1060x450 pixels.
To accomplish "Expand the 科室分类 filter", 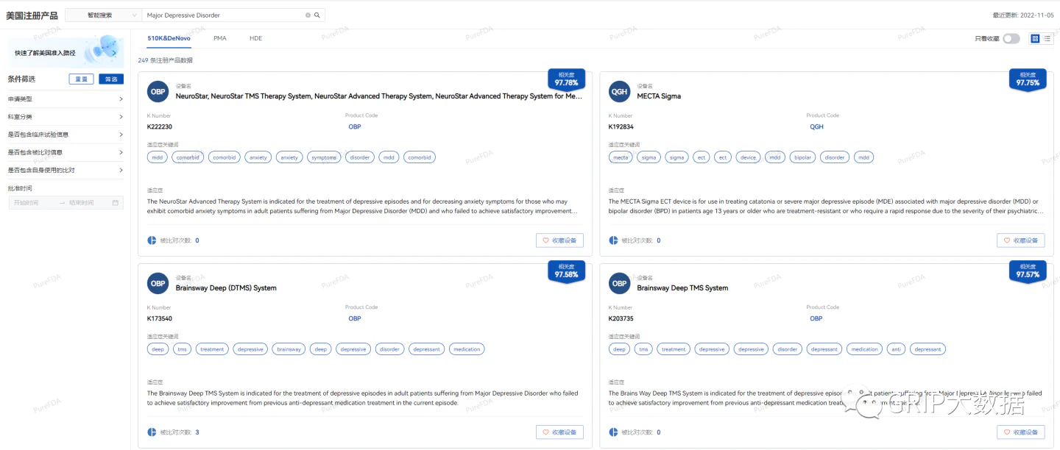I will coord(66,116).
